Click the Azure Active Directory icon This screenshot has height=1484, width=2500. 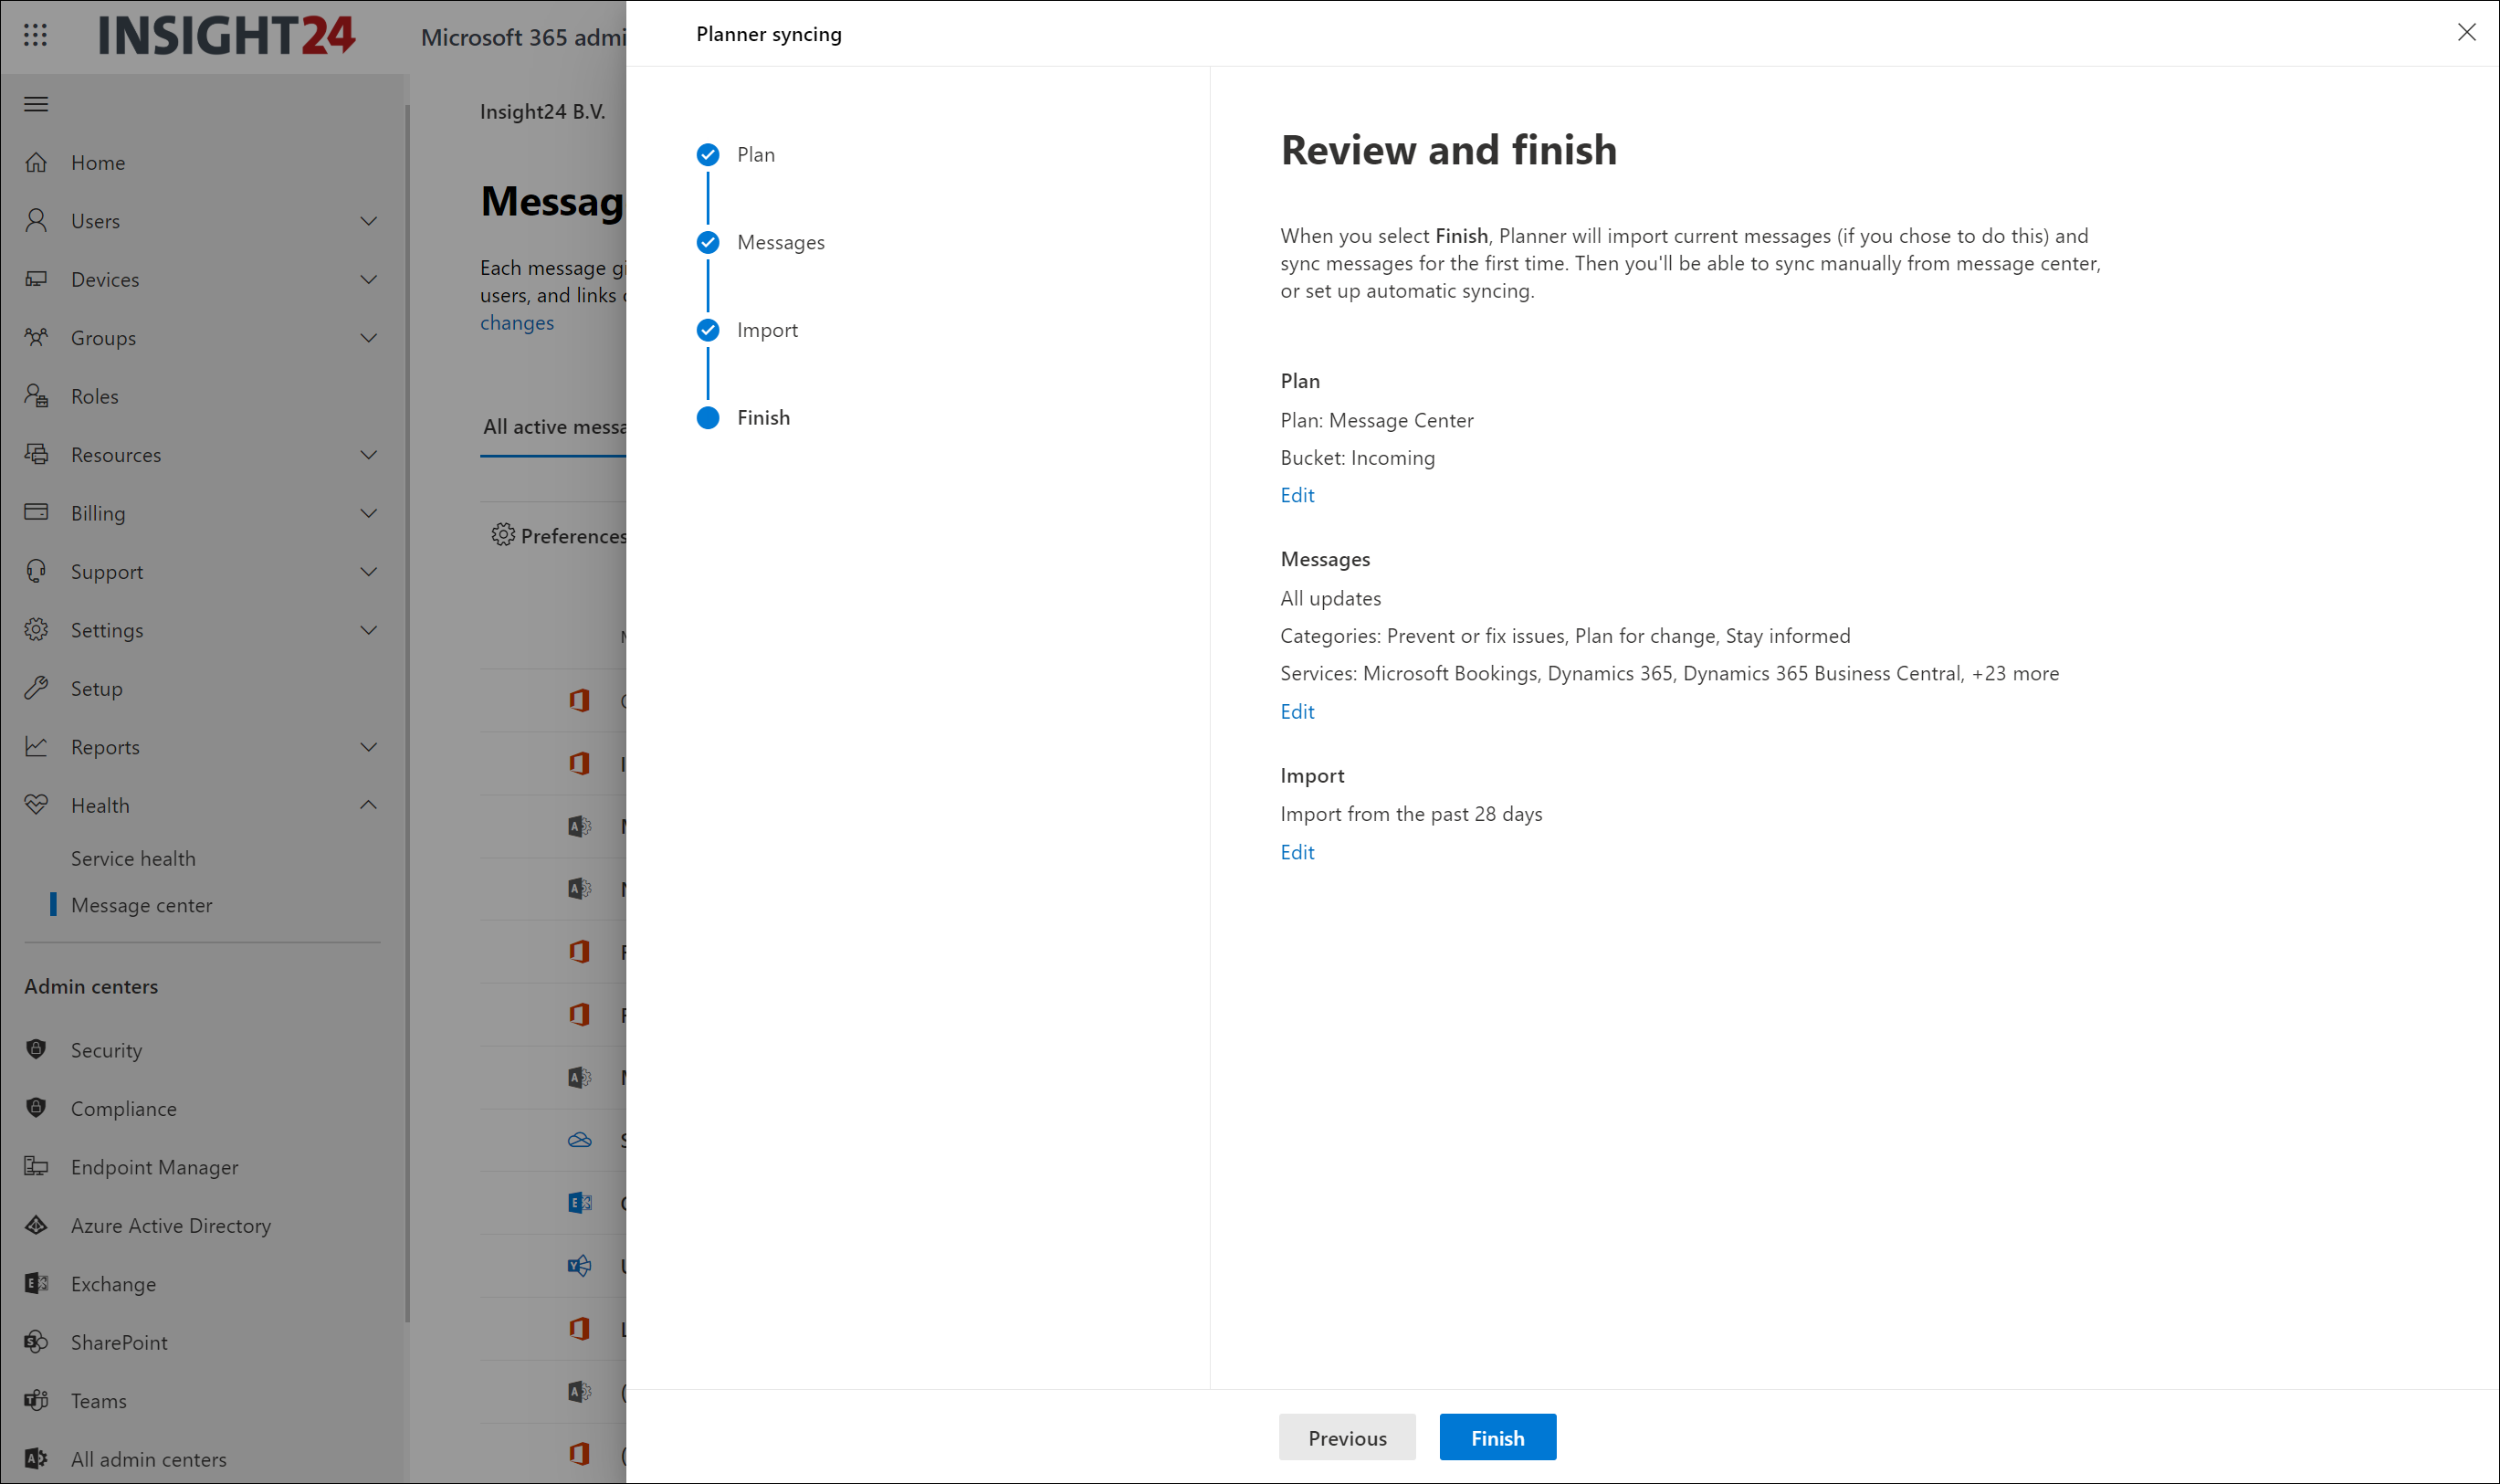(x=36, y=1225)
